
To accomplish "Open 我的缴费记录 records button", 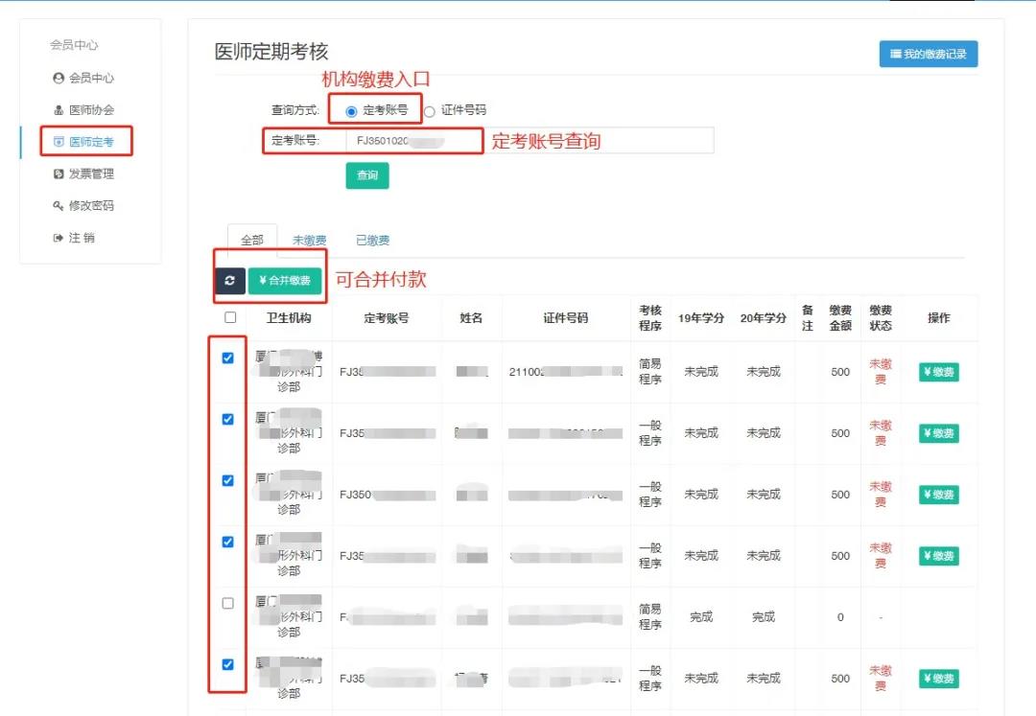I will (x=928, y=55).
